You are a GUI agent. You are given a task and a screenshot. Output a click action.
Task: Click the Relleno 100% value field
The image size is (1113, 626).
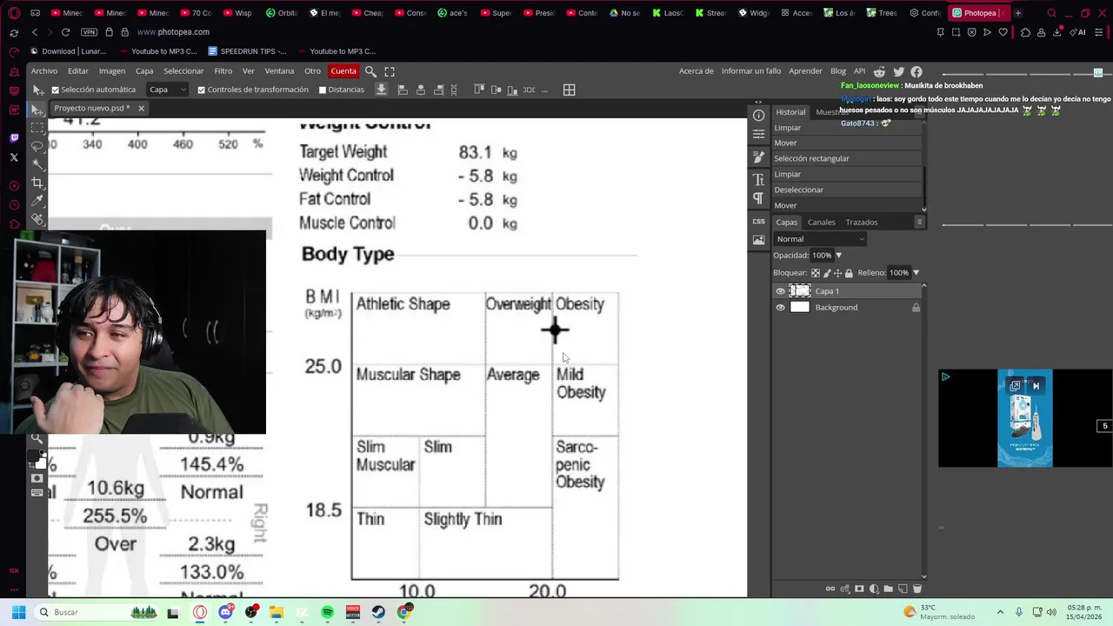(899, 273)
